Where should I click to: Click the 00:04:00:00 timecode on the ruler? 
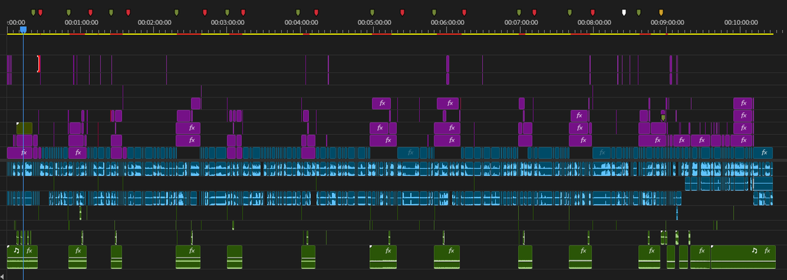click(x=301, y=22)
